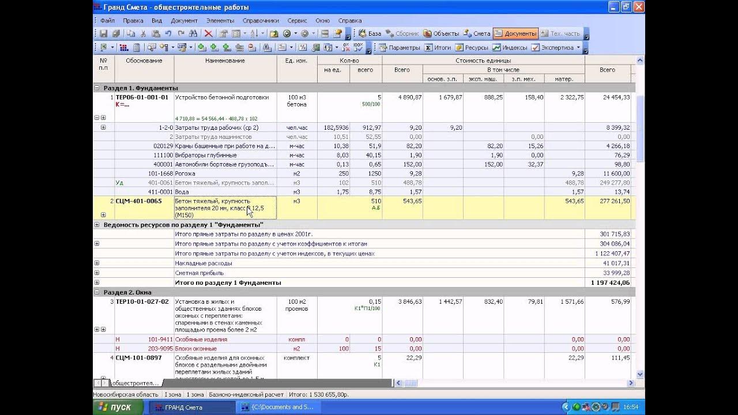Screen dimensions: 738x415
Task: Expand the Итого по разделу 1 Фундаменты row
Action: click(x=97, y=282)
